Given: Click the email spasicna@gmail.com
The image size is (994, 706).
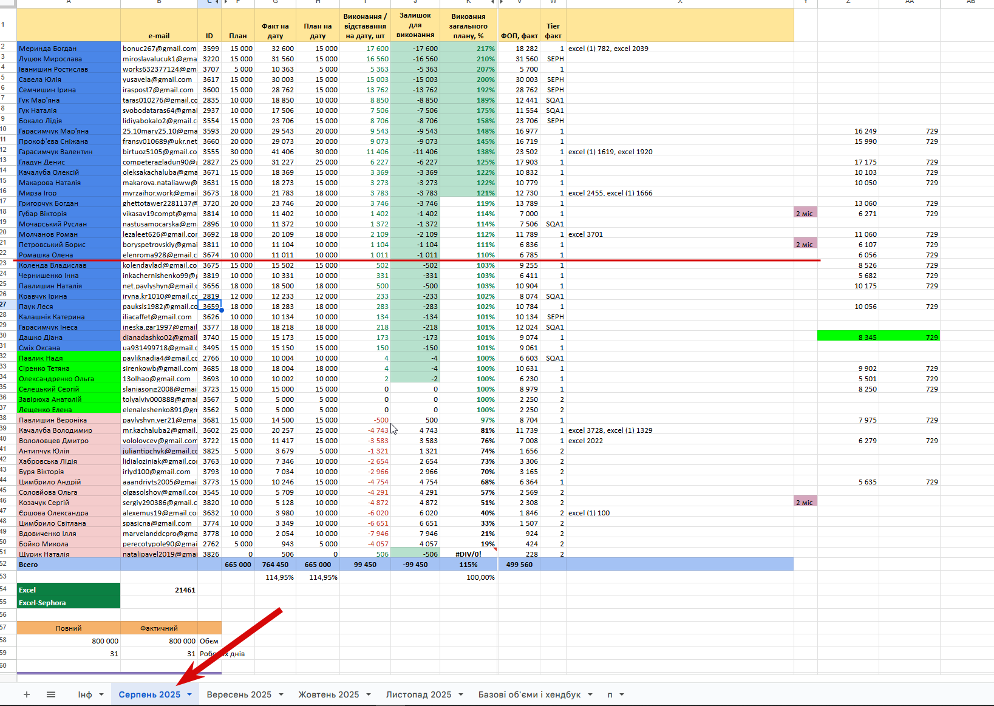Looking at the screenshot, I should 159,523.
